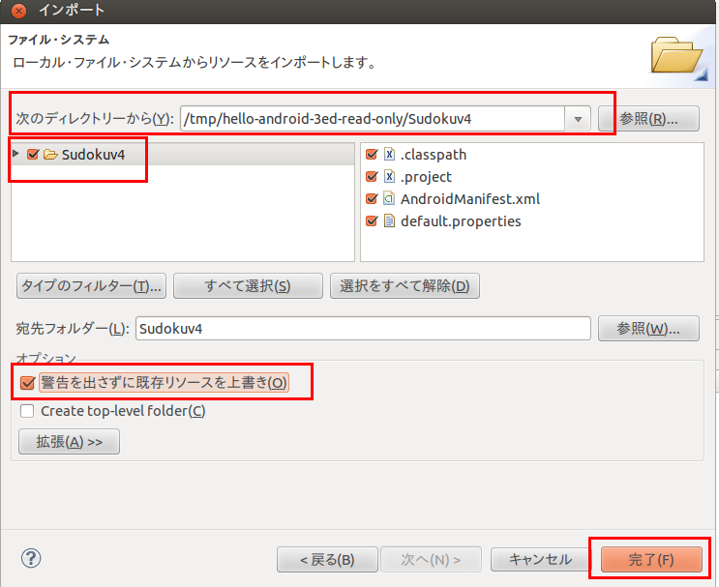Open タイプのフィルター(T)... dialog
719x587 pixels.
(x=91, y=286)
